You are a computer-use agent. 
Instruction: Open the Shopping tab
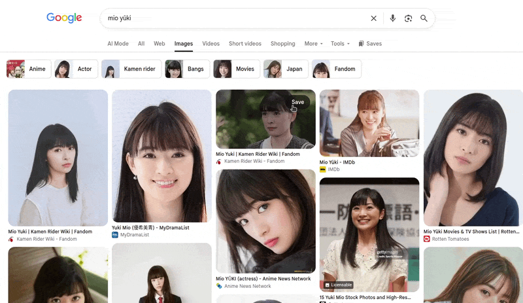pyautogui.click(x=283, y=43)
